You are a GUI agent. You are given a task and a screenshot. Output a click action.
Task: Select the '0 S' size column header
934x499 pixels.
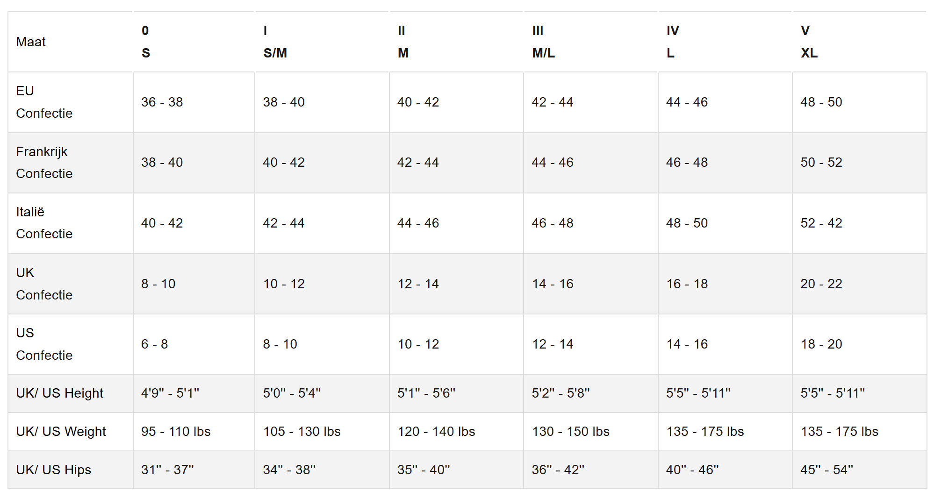[x=146, y=42]
